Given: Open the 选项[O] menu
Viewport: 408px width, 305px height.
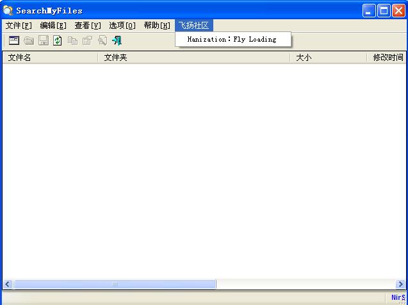Looking at the screenshot, I should pyautogui.click(x=122, y=26).
